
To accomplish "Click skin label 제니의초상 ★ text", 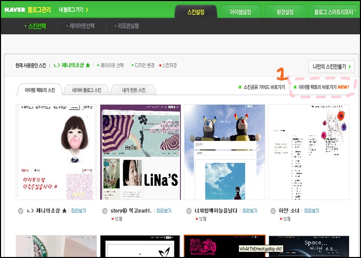I will pyautogui.click(x=47, y=211).
